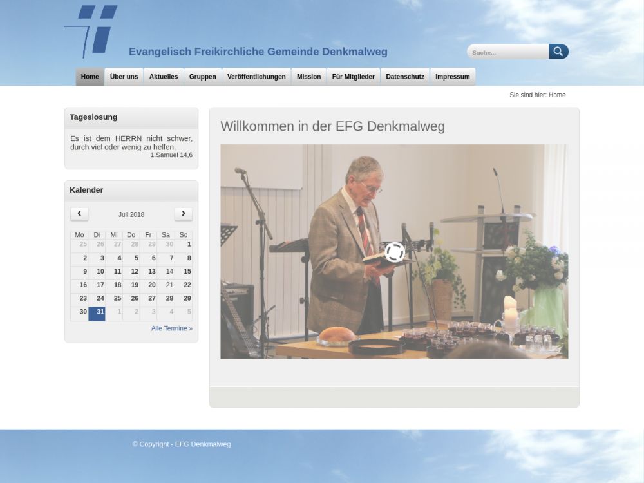
Task: Type in the Suche search field
Action: (x=507, y=52)
